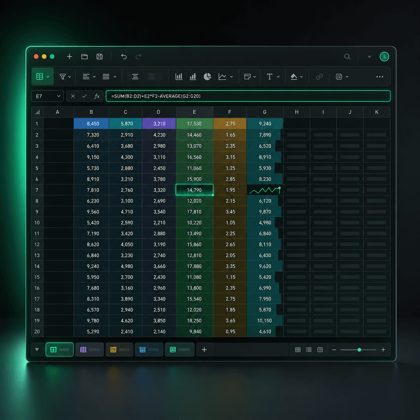Image resolution: width=420 pixels, height=420 pixels.
Task: Expand the text format dropdown
Action: [x=278, y=77]
